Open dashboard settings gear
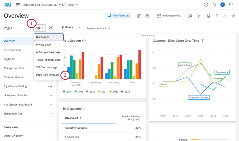Screen dimensions: 239x141 pyautogui.click(x=147, y=16)
